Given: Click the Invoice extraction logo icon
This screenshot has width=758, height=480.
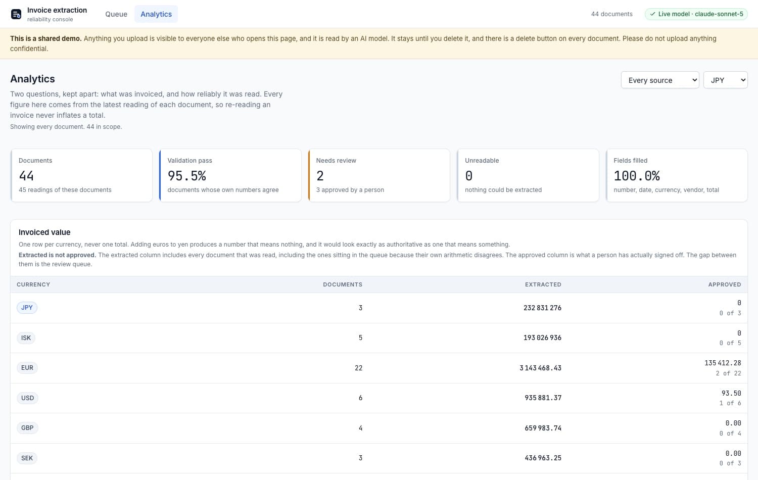Looking at the screenshot, I should pos(16,14).
